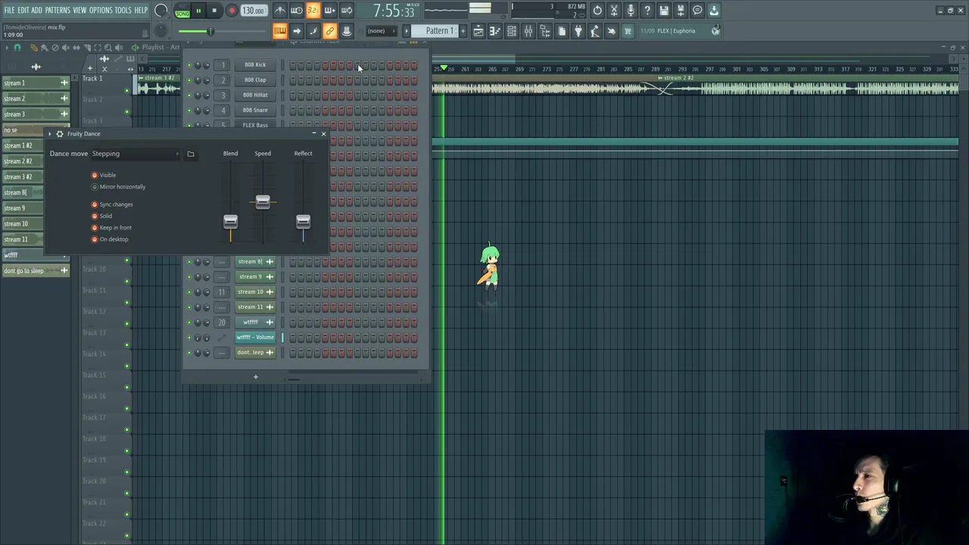The height and width of the screenshot is (545, 969).
Task: Click the Blend slider handle
Action: point(230,222)
